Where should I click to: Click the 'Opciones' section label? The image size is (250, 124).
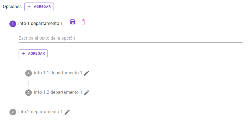click(12, 7)
